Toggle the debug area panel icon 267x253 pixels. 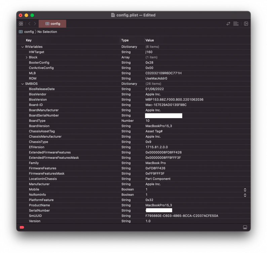point(245,227)
